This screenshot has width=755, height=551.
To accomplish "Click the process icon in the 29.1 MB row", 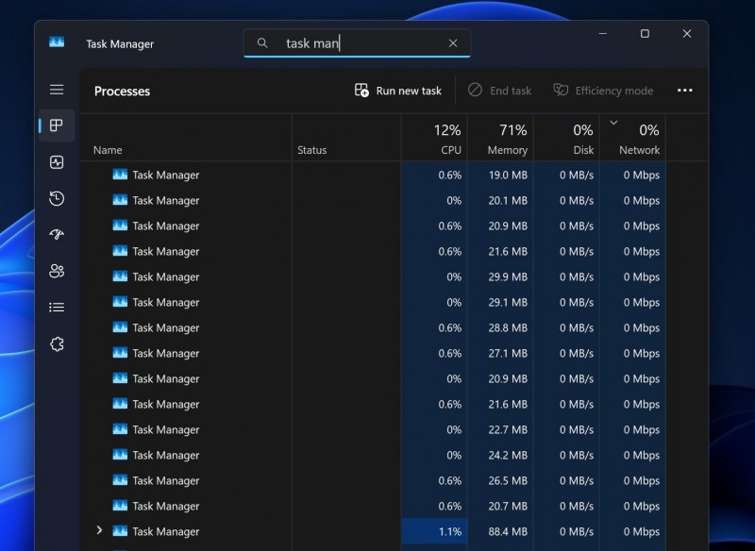I will [x=120, y=302].
